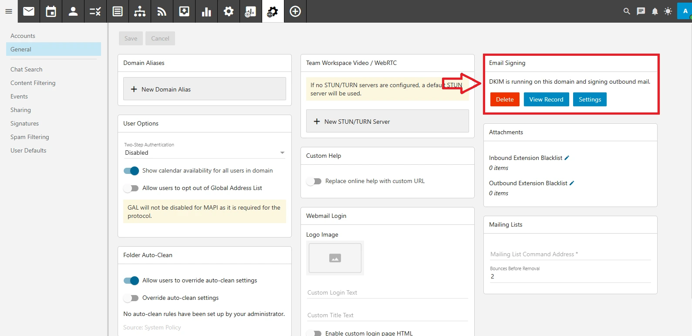Open the email inbox icon
This screenshot has height=336, width=692.
click(x=29, y=11)
